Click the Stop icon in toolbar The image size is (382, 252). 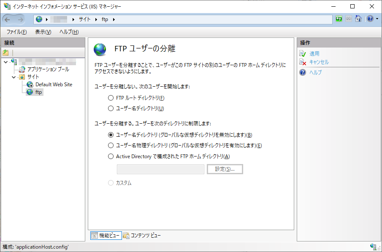click(349, 19)
